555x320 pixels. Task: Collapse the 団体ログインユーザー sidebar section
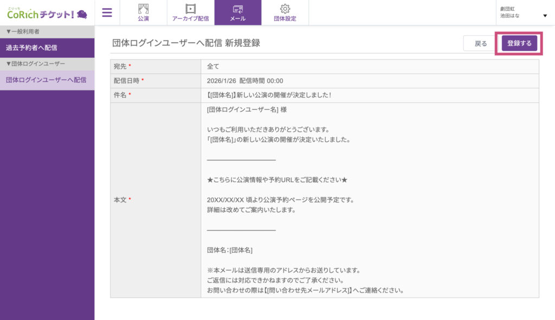(x=35, y=64)
